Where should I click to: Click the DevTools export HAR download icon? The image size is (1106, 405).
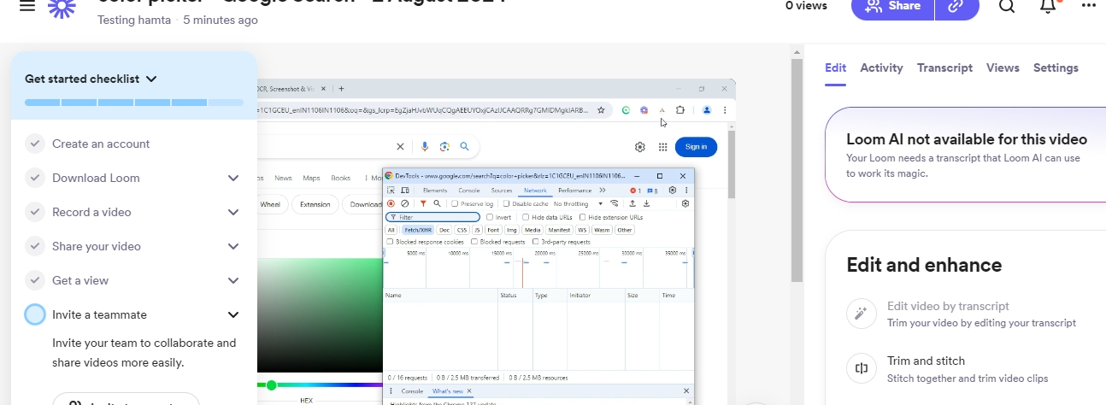pos(647,204)
